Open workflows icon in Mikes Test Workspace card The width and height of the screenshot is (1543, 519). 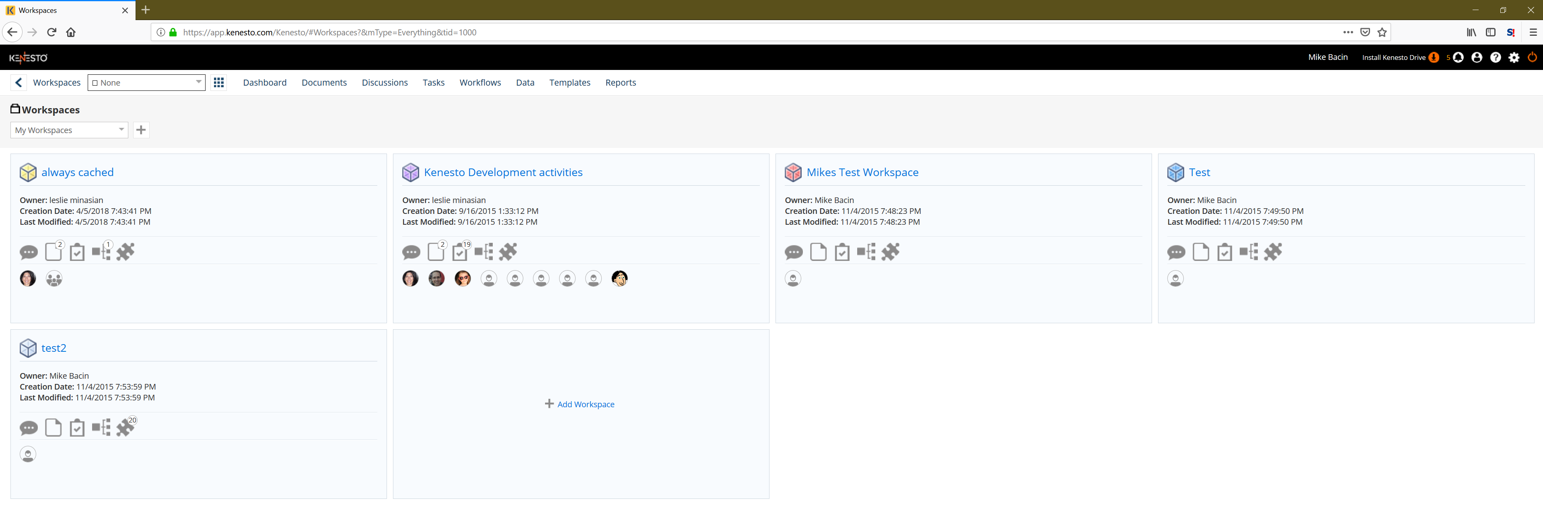(866, 252)
